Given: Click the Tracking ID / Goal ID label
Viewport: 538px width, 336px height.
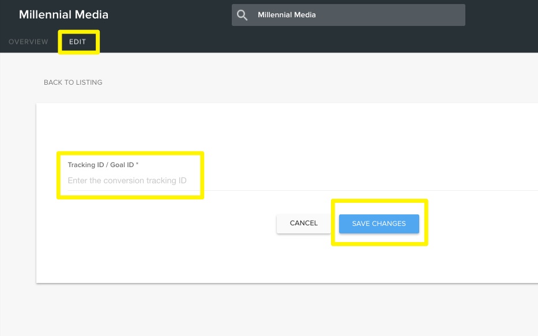Looking at the screenshot, I should (103, 165).
